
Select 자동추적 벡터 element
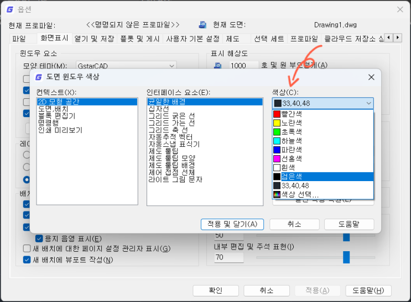205,137
